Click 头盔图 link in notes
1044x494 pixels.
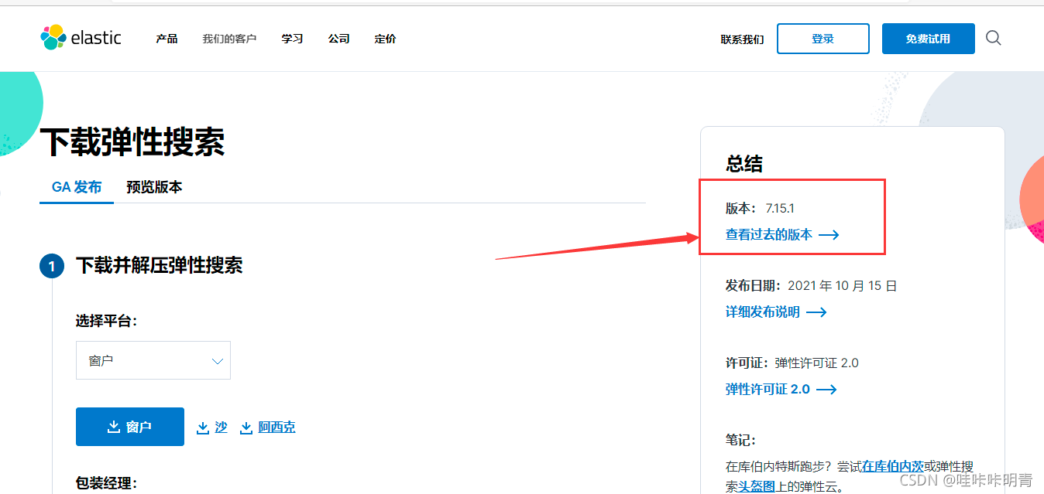coord(757,486)
